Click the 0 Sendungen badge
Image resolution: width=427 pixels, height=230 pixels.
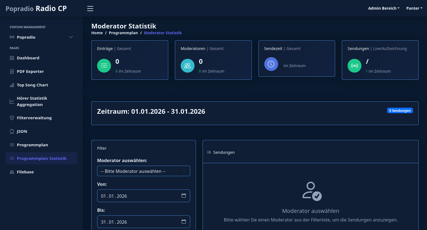pyautogui.click(x=400, y=110)
